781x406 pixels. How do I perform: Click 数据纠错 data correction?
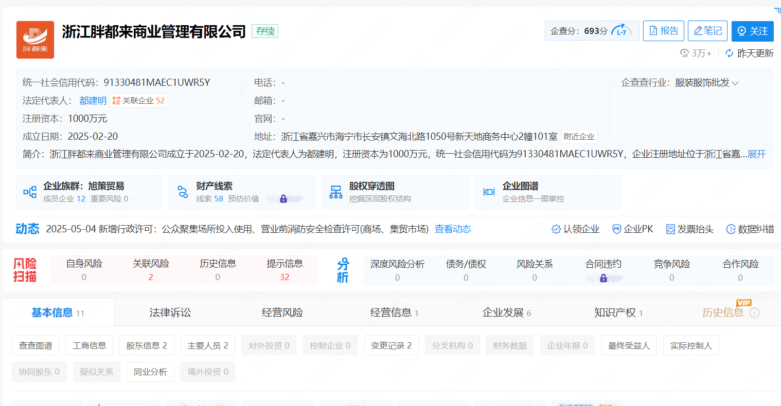pos(750,229)
